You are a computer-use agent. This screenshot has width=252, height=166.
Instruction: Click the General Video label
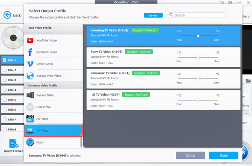pyautogui.click(x=45, y=95)
